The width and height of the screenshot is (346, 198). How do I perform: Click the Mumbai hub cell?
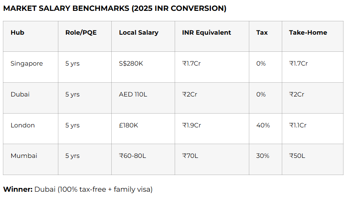point(24,156)
